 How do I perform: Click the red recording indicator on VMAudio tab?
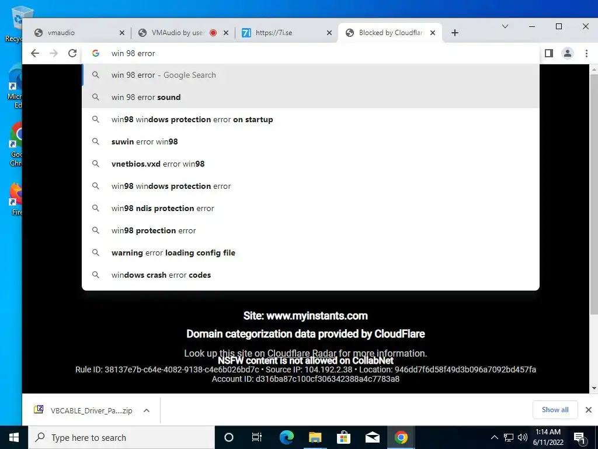coord(213,33)
